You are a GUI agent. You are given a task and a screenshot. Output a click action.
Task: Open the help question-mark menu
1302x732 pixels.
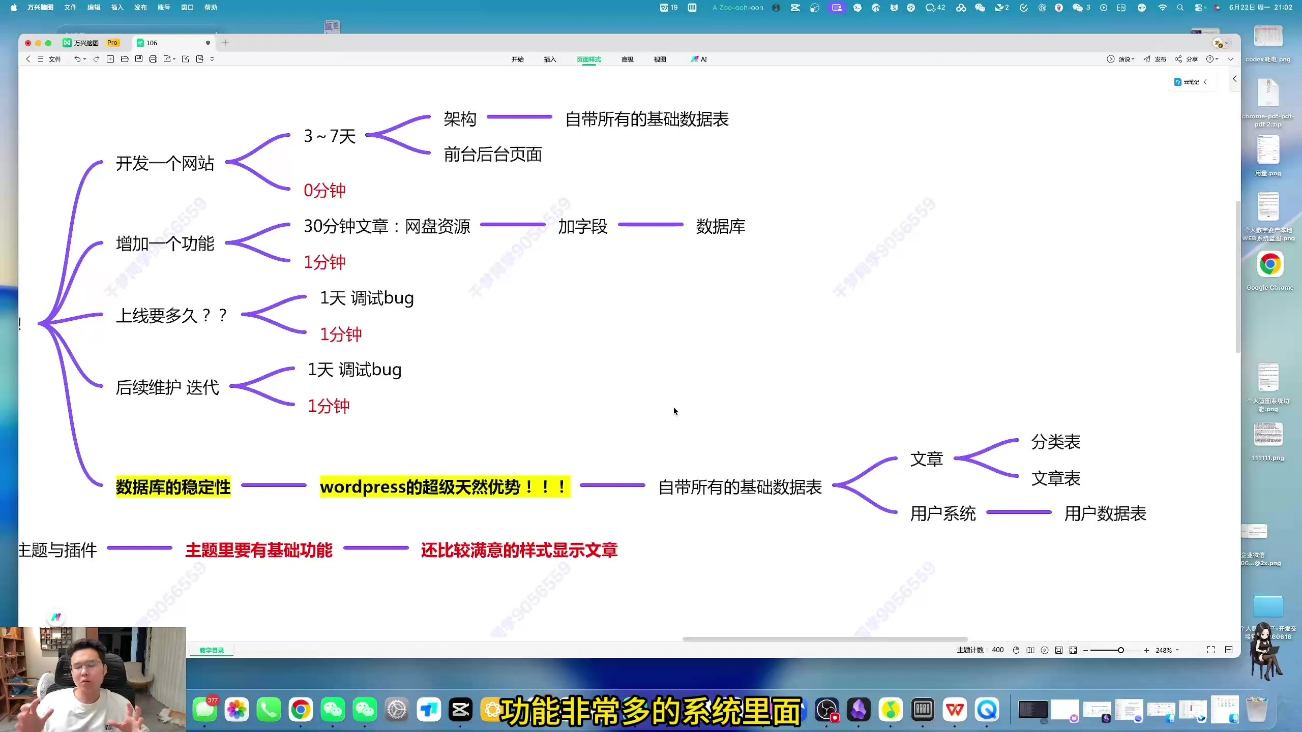click(1212, 59)
